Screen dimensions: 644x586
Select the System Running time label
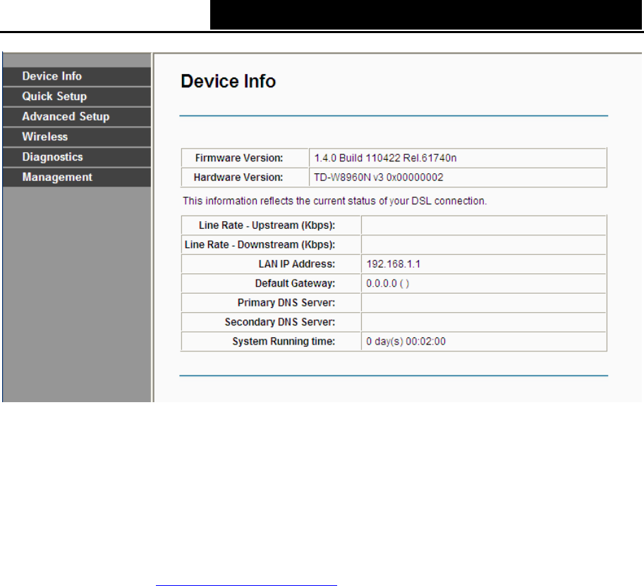point(284,341)
